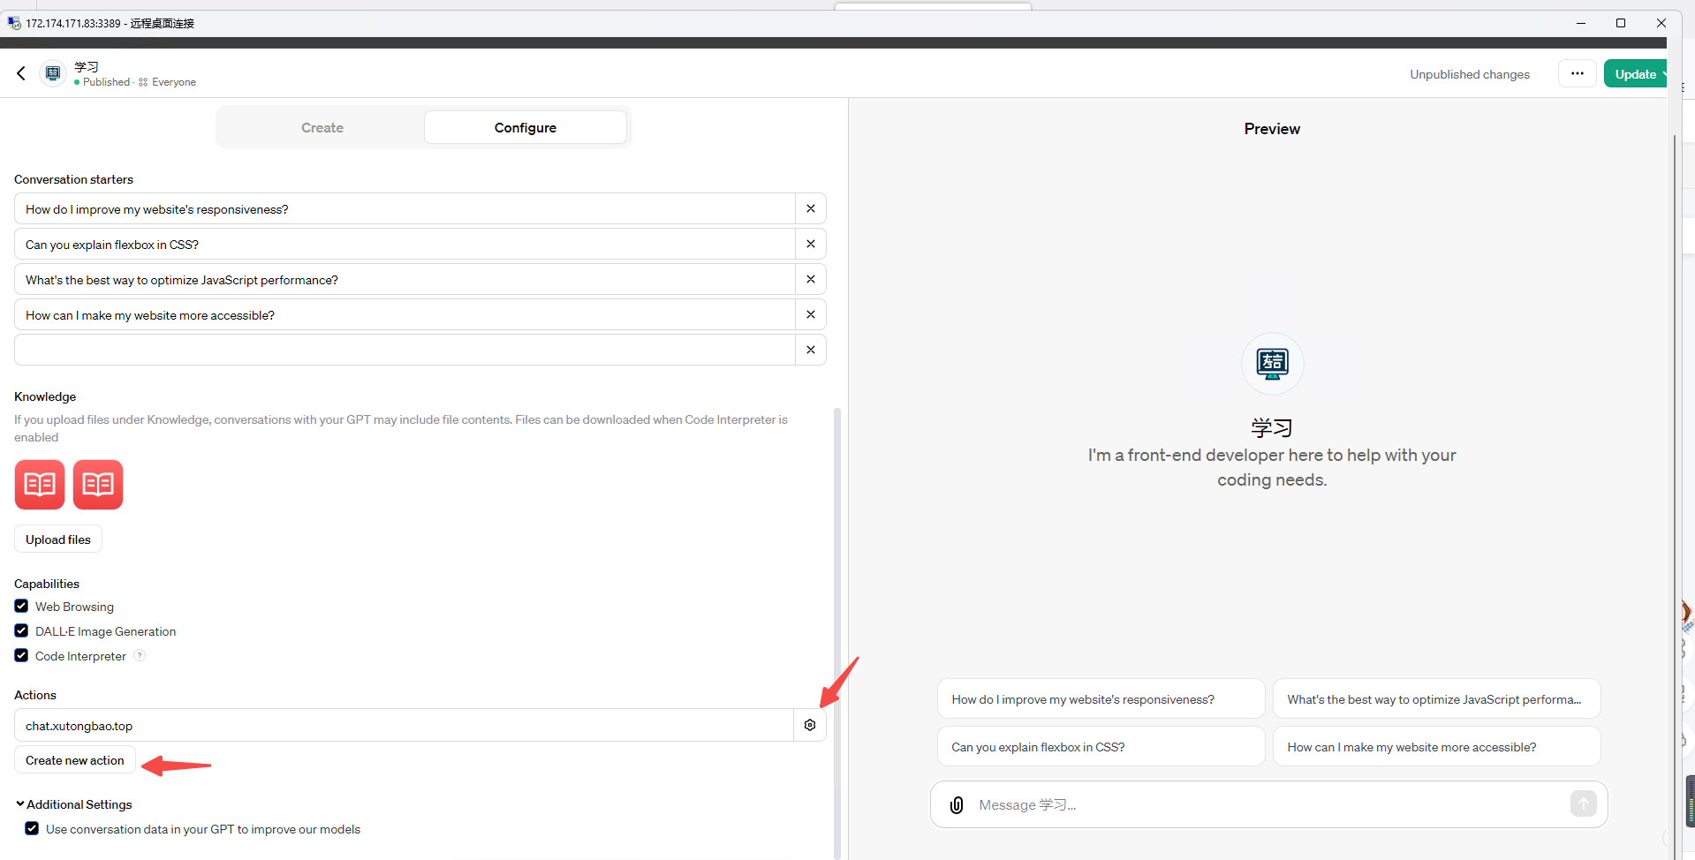Image resolution: width=1695 pixels, height=860 pixels.
Task: Open the second knowledge file icon
Action: 98,485
